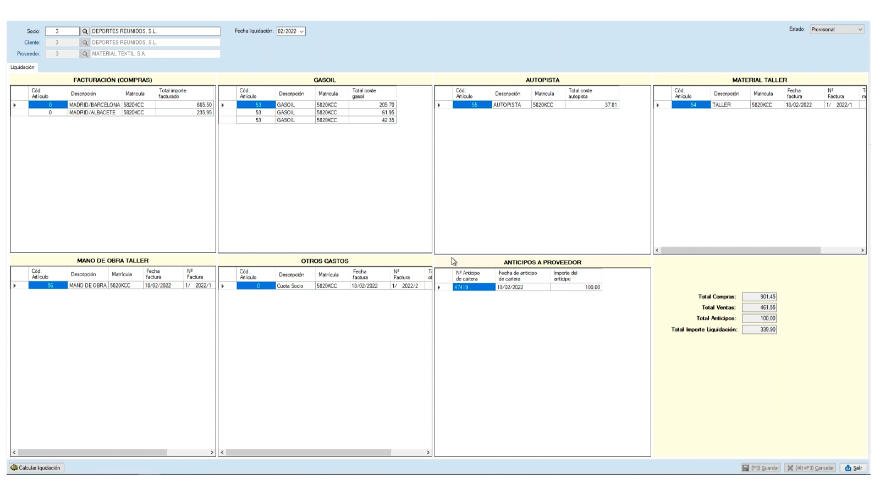Screen dimensions: 880x495
Task: Select anticipo number 47419 cell
Action: click(474, 287)
